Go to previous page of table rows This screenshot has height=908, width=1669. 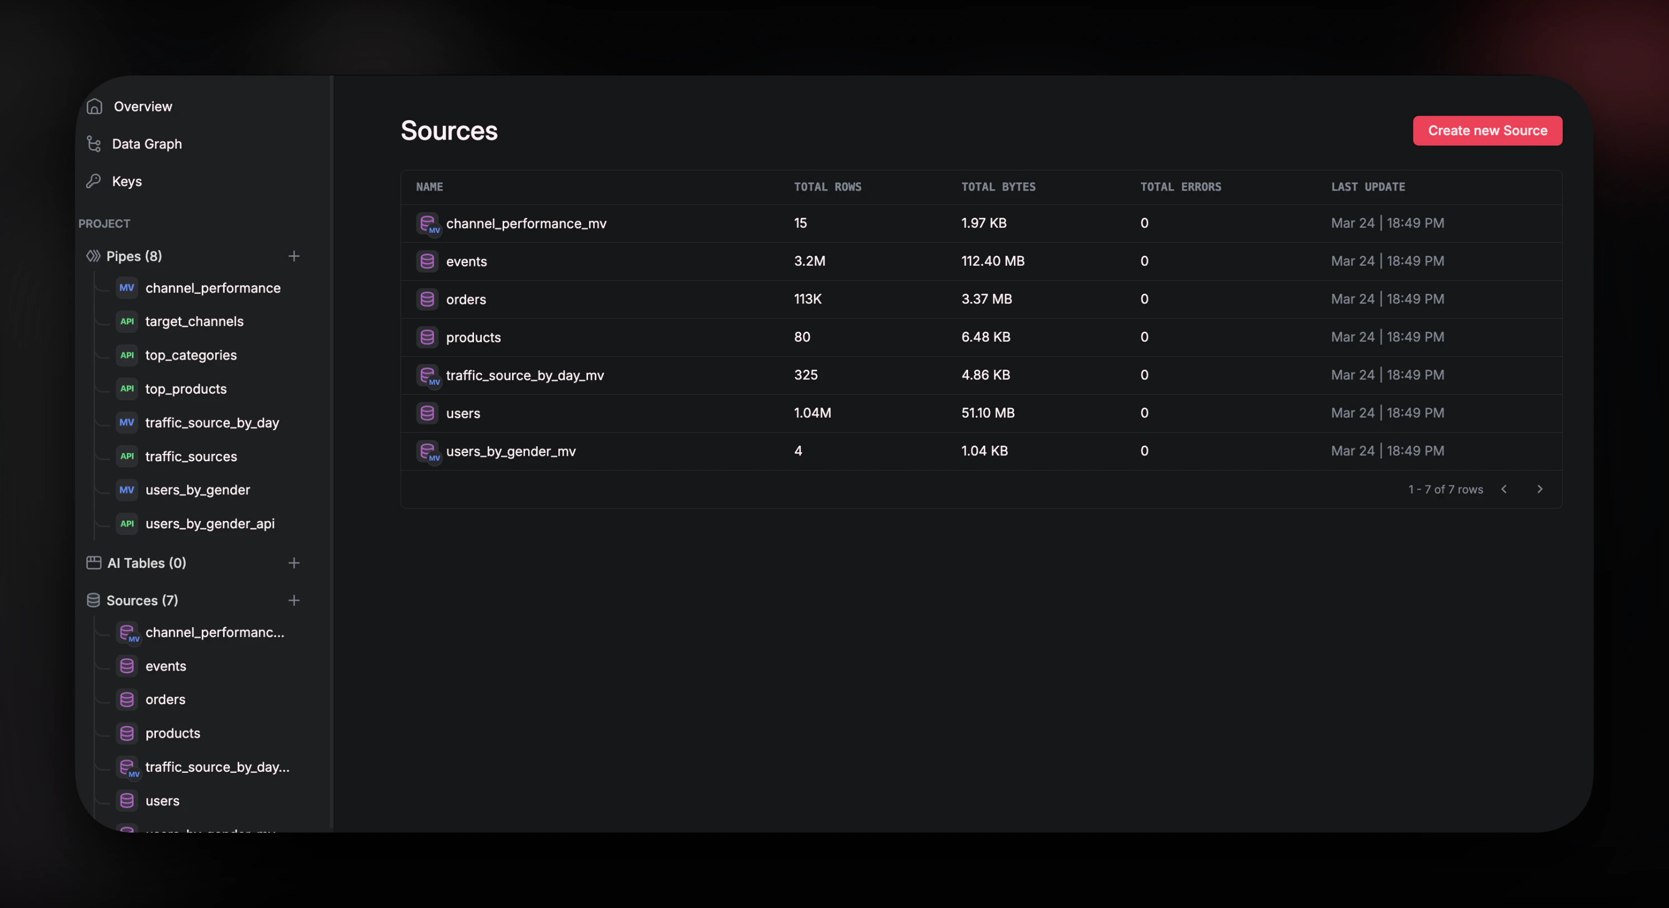[1504, 489]
